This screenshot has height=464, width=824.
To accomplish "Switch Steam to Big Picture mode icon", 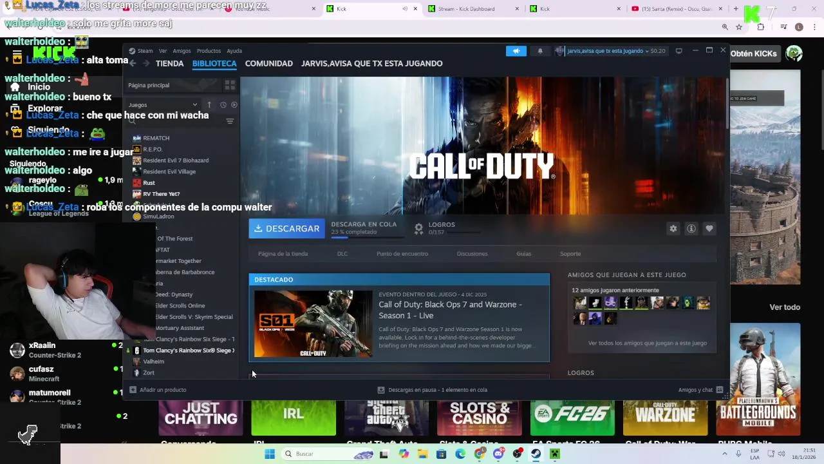I will 679,51.
